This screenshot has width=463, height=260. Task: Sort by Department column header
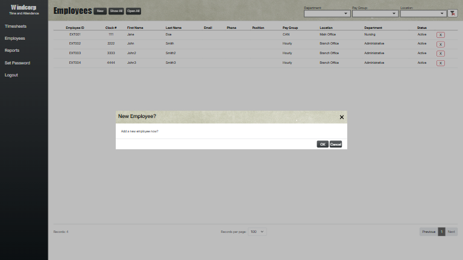point(373,28)
